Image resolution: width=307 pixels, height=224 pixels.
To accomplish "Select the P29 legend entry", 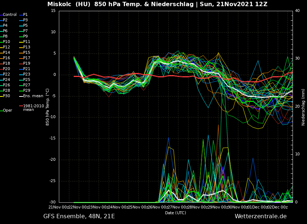I will [26, 91].
